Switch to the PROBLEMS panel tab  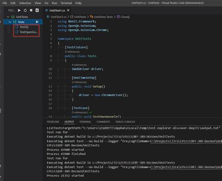tap(53, 122)
